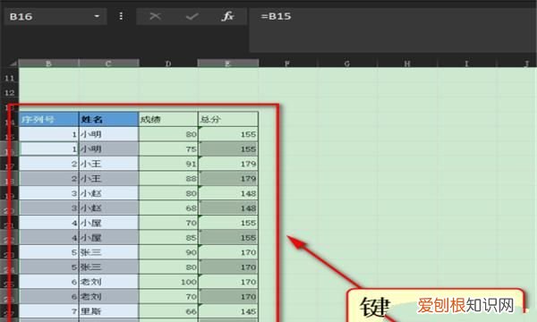Click the 序列号 header cell

tap(48, 120)
